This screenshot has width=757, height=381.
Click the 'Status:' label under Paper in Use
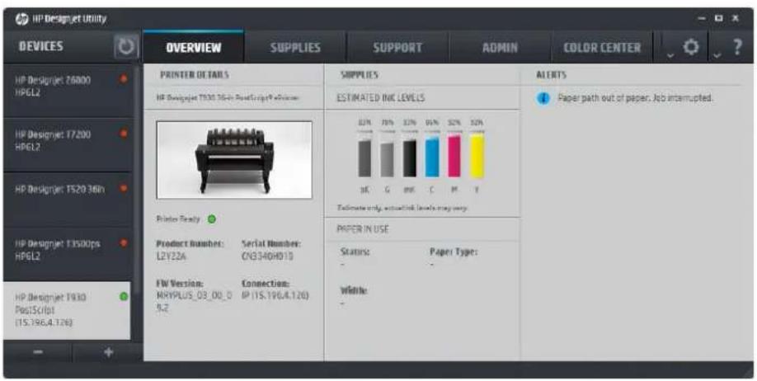pos(355,252)
